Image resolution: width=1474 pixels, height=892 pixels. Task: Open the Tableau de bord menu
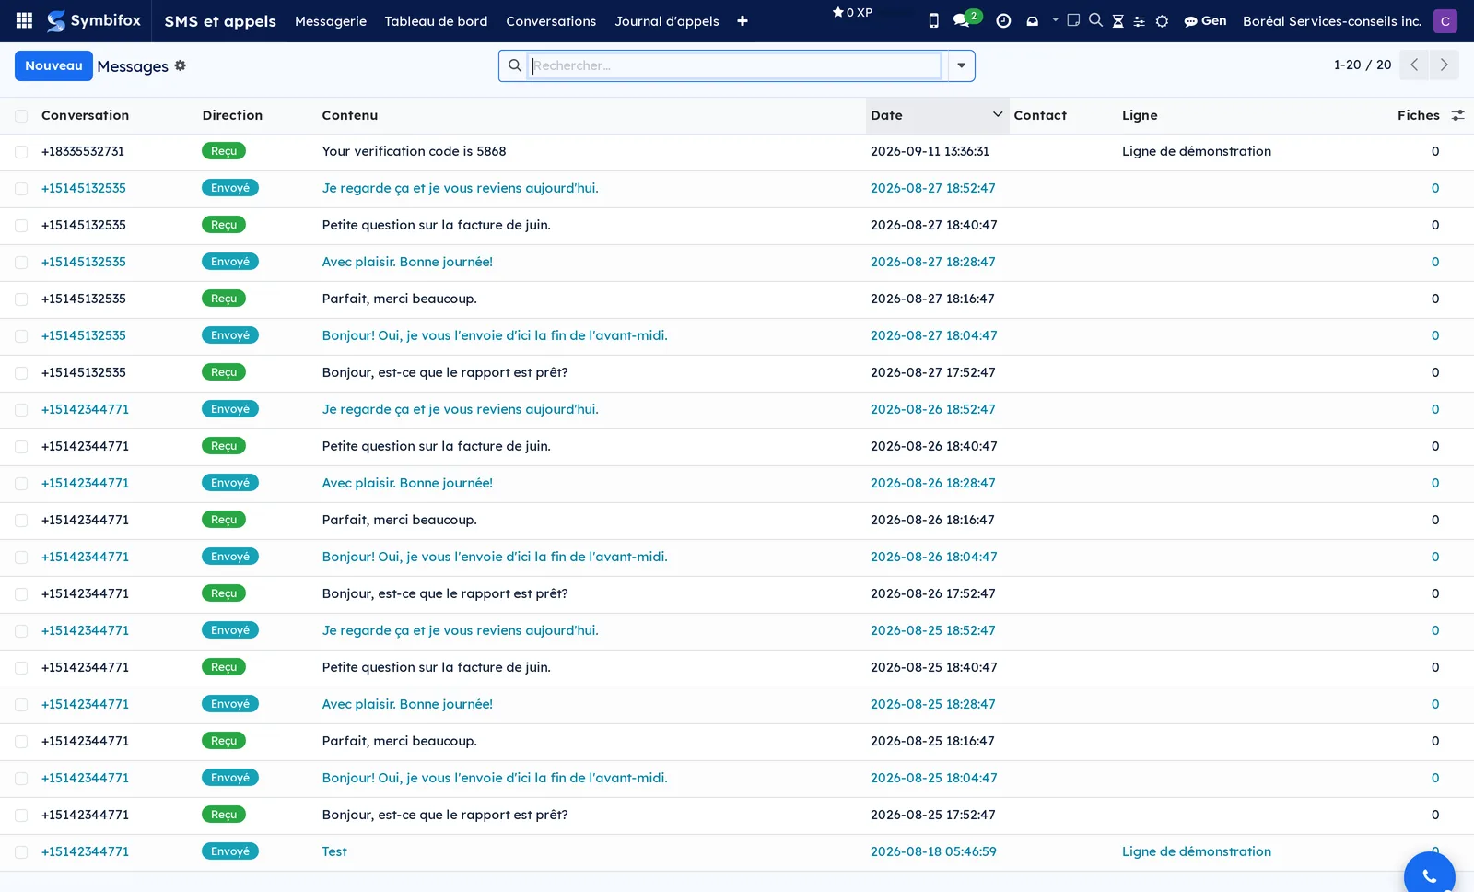coord(436,21)
